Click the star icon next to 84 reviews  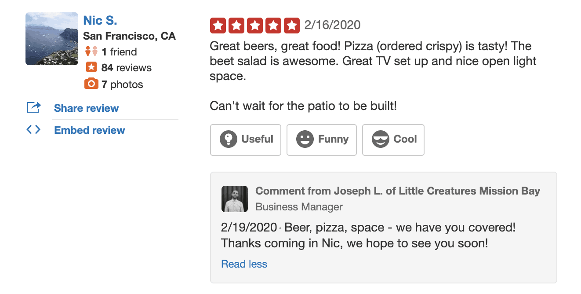(x=91, y=67)
